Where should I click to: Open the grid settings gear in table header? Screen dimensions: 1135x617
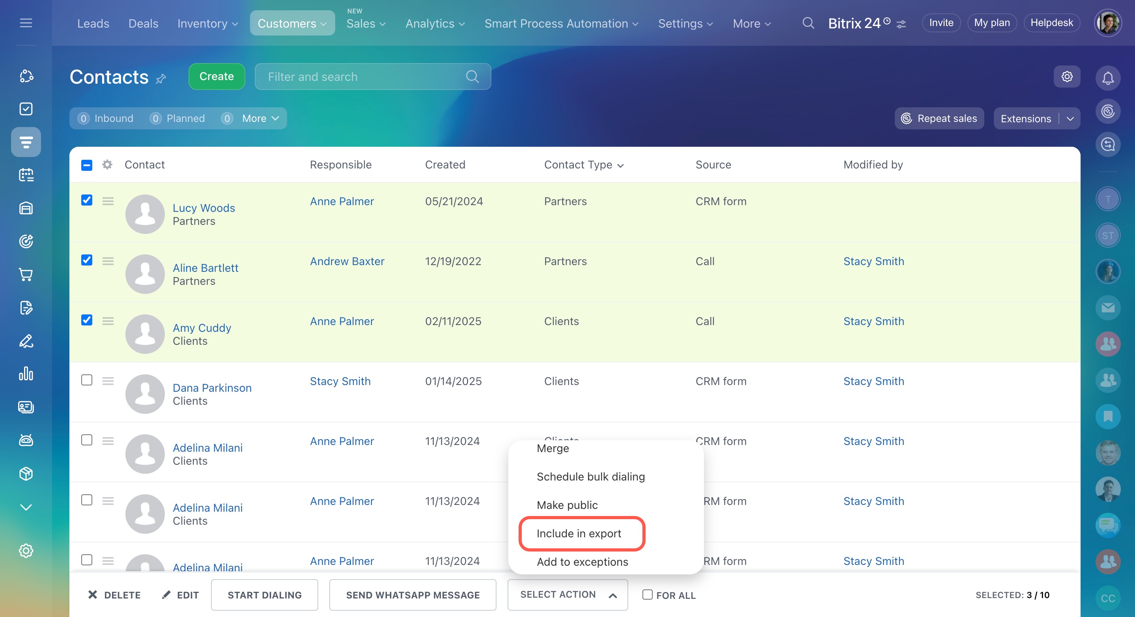[x=107, y=165]
